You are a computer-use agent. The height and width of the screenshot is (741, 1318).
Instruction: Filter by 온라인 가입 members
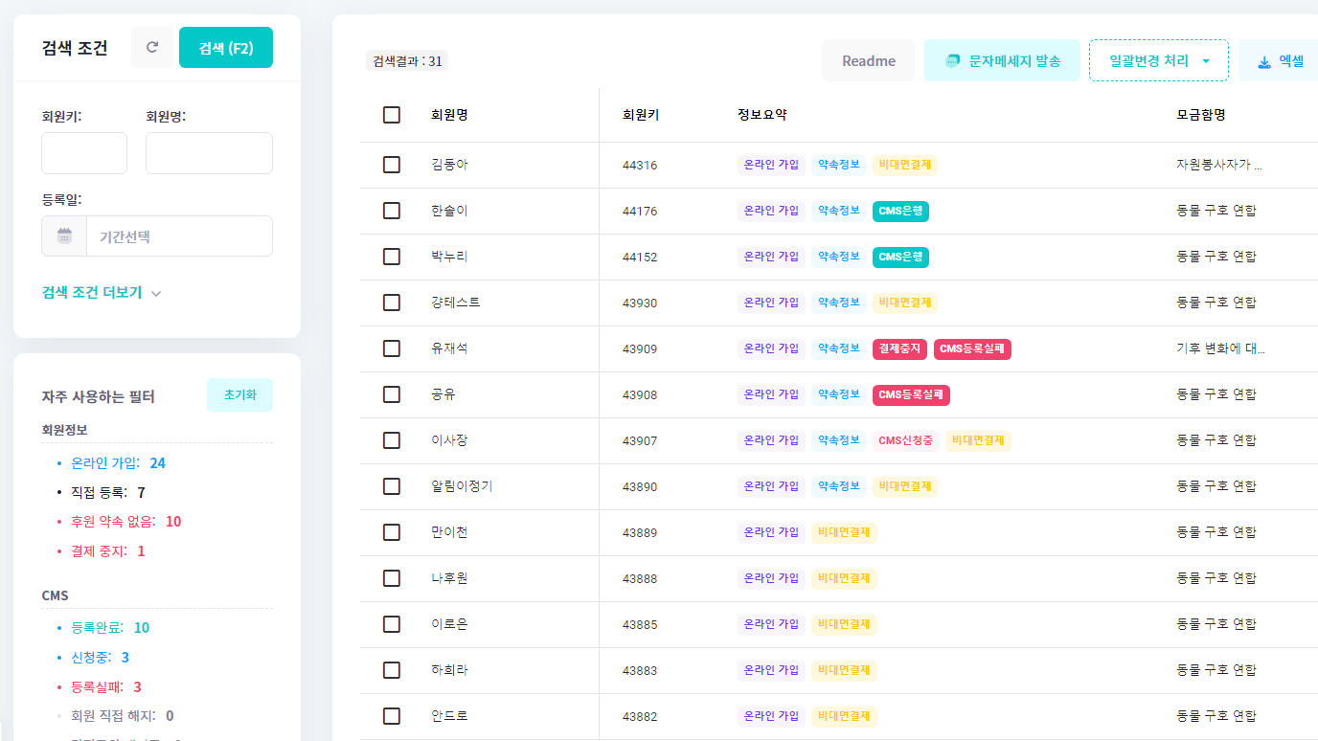tap(105, 463)
